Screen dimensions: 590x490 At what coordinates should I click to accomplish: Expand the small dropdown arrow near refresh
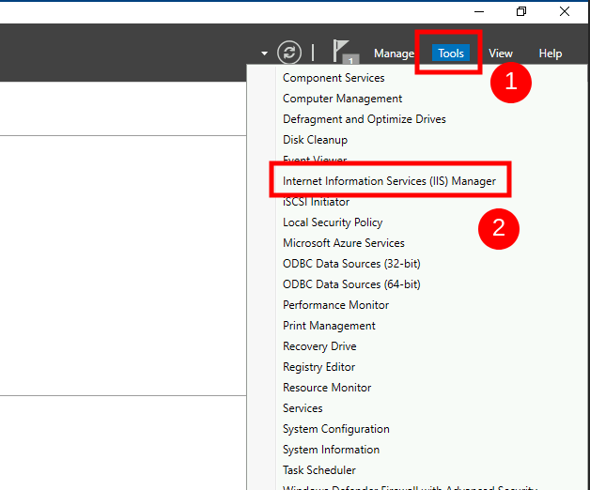[x=265, y=54]
